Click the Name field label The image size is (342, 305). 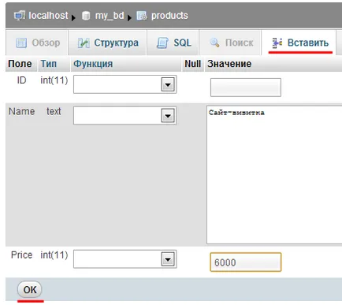click(x=22, y=111)
